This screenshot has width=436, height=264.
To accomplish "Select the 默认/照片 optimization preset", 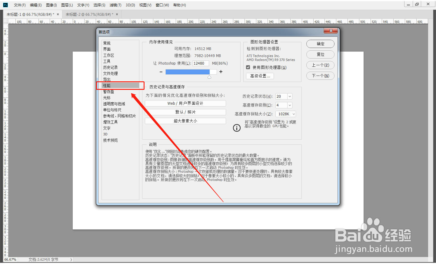I will (x=185, y=112).
